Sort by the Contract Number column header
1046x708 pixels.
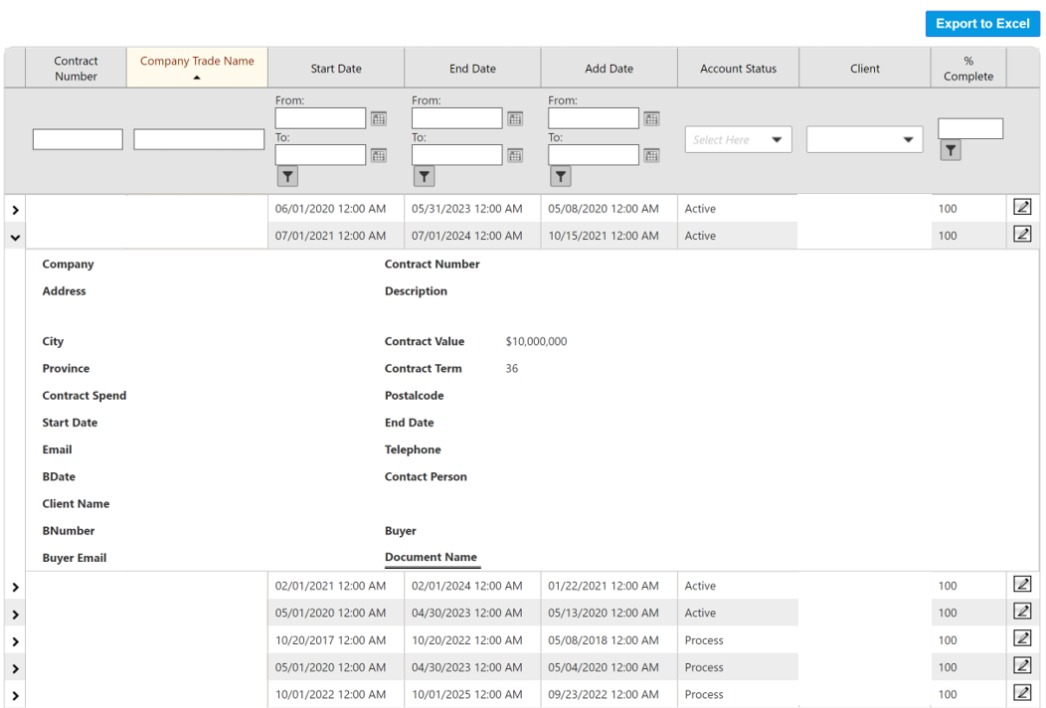point(76,68)
